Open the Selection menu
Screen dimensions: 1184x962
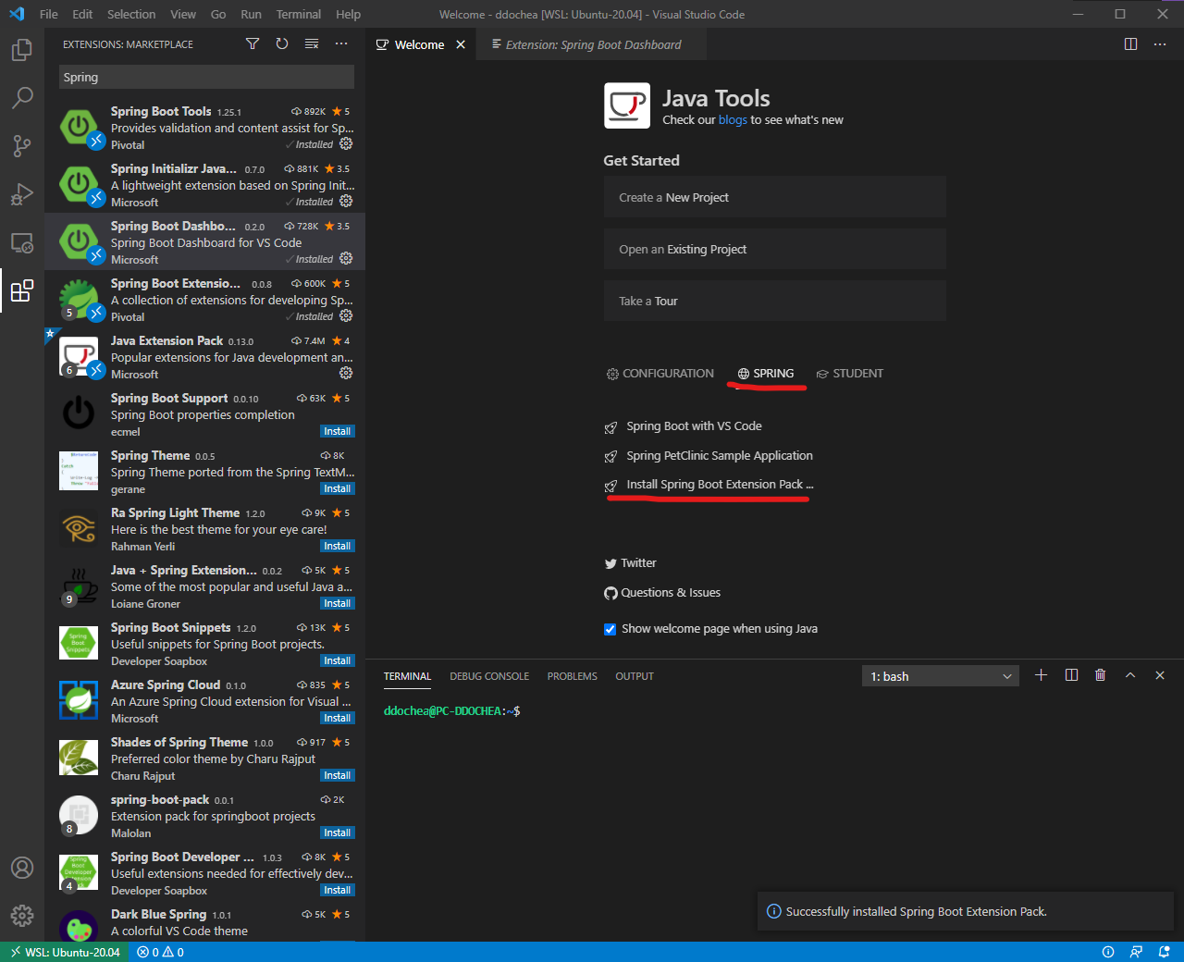pos(131,14)
